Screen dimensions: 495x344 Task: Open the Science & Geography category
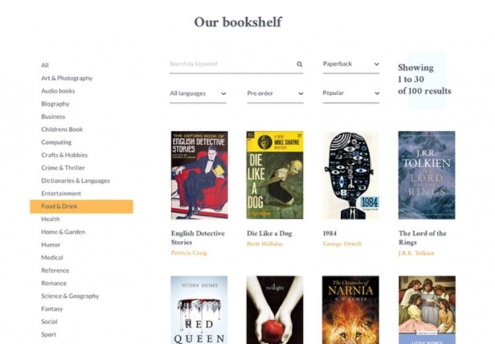(x=70, y=296)
